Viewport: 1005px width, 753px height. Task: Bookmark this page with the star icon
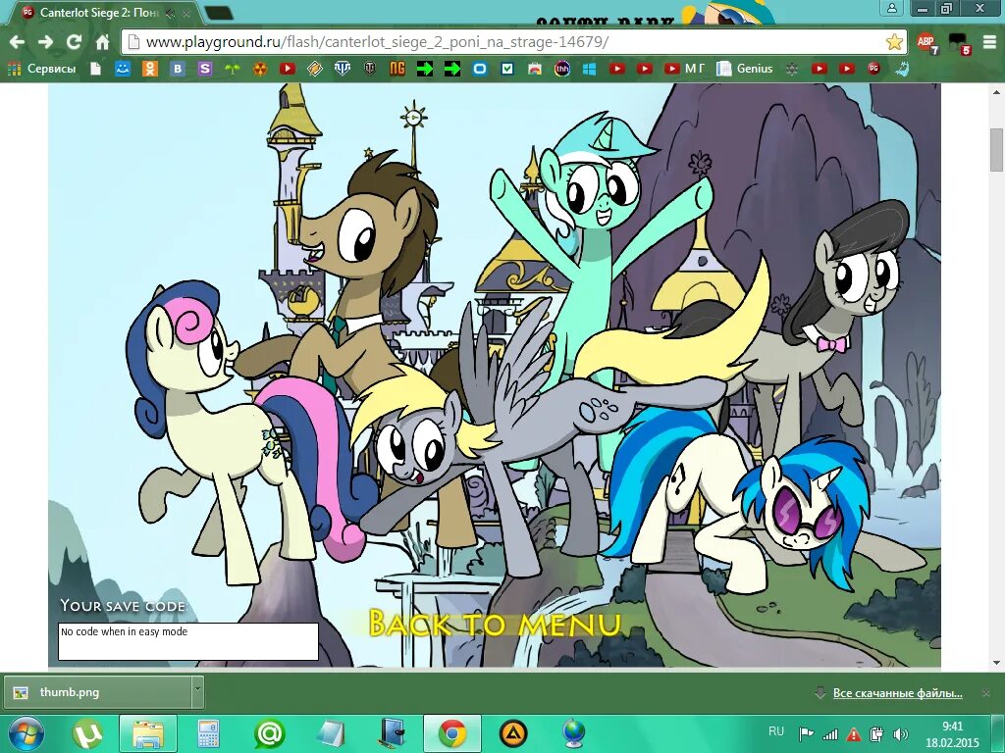894,42
